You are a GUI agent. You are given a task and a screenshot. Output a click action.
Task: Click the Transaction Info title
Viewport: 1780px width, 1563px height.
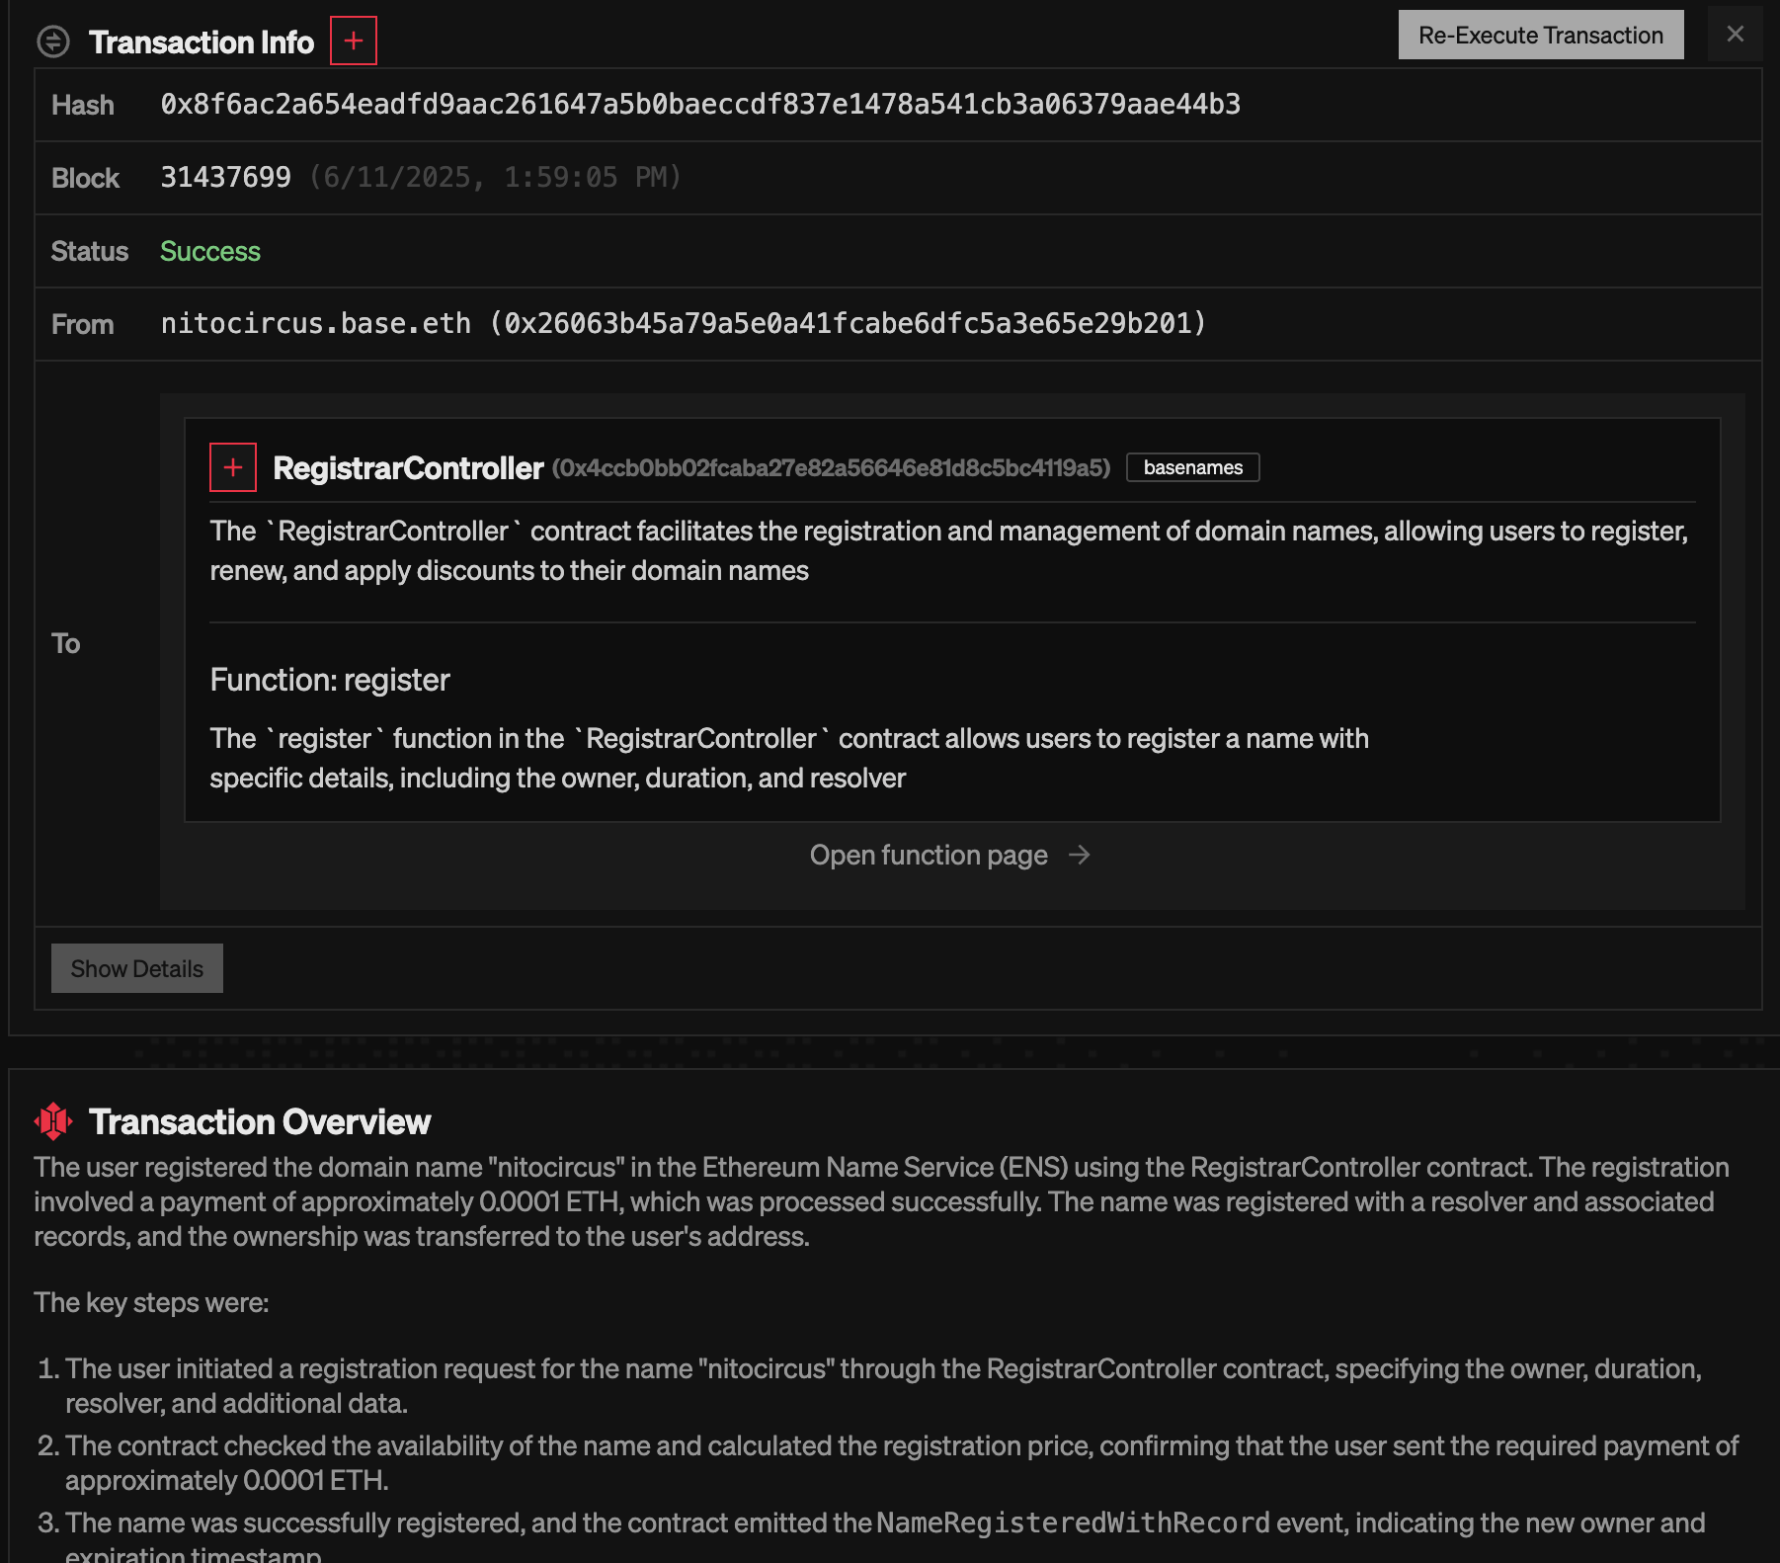point(202,41)
